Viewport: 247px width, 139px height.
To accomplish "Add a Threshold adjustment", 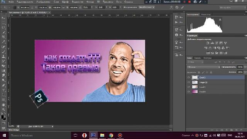I will (217, 53).
